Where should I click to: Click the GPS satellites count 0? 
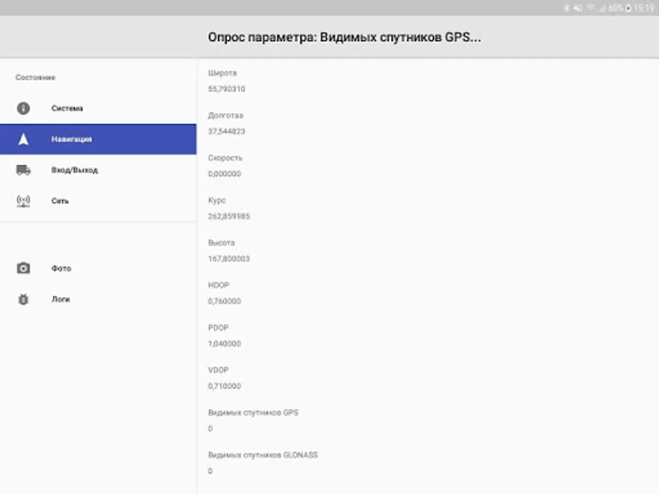[x=210, y=429]
